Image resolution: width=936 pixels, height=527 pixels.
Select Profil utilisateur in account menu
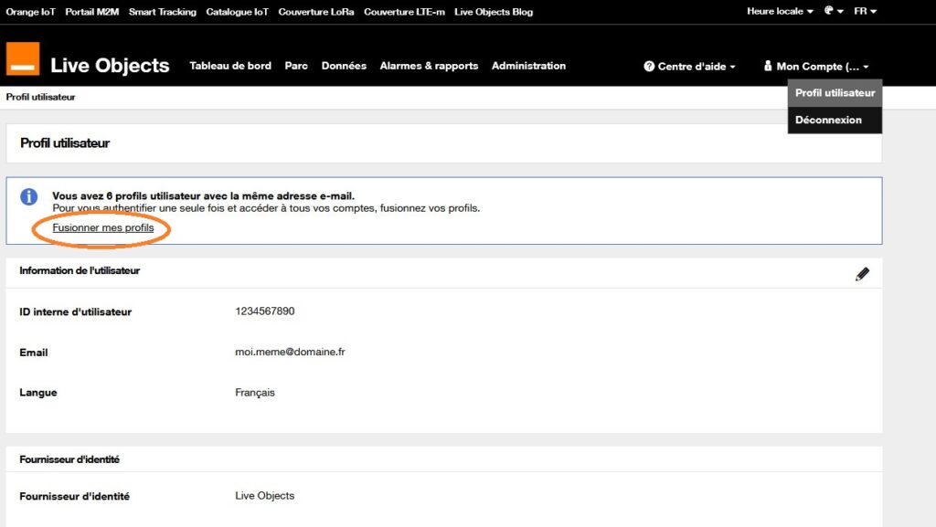point(835,93)
